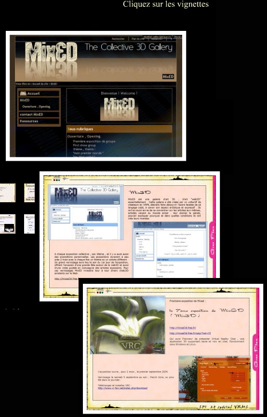This screenshot has width=267, height=417.
Task: Click the Sous-rubriques orange header bar
Action: click(x=120, y=129)
